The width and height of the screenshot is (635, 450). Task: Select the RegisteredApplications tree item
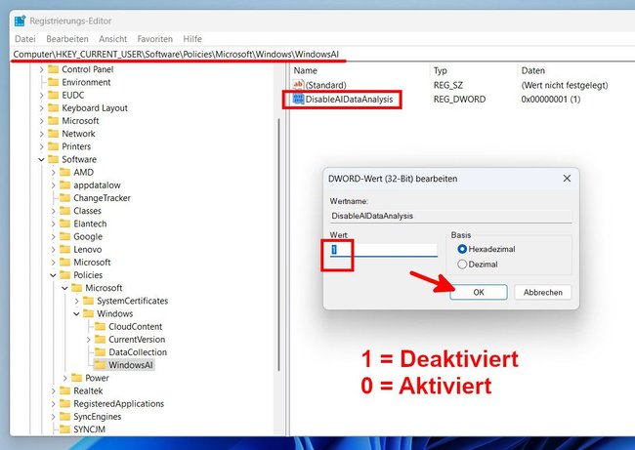point(118,404)
